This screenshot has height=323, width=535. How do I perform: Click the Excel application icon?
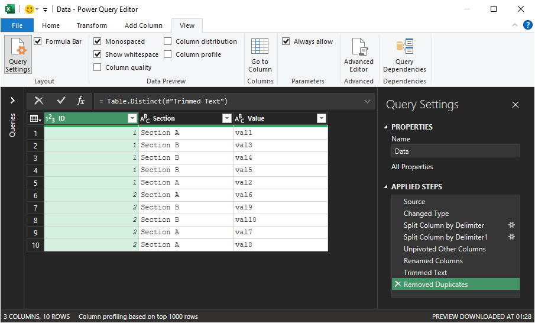tap(10, 9)
